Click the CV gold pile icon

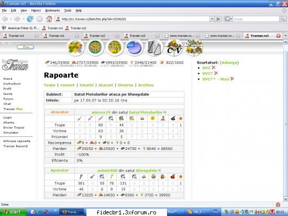(x=174, y=48)
